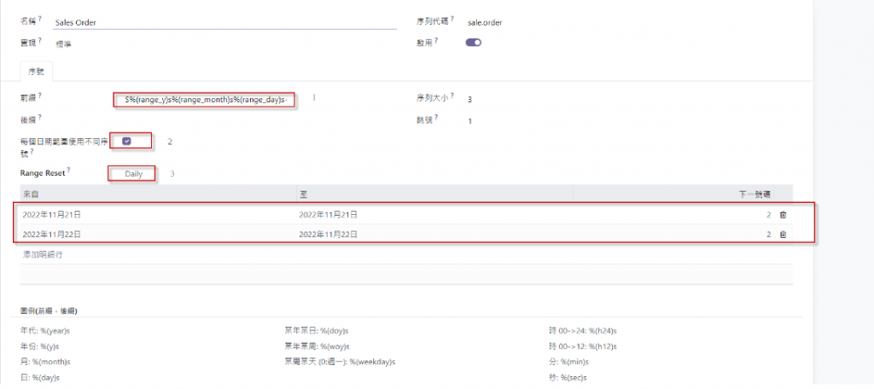Click the 圖例(前綴，後綴) legend heading
Image resolution: width=874 pixels, height=389 pixels.
click(x=48, y=310)
